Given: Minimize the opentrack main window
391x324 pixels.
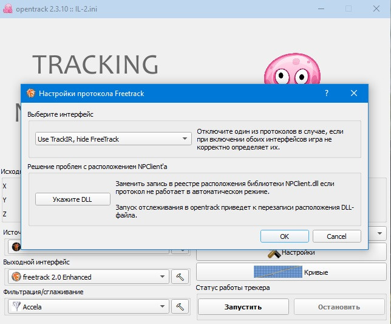Looking at the screenshot, I should pyautogui.click(x=321, y=9).
